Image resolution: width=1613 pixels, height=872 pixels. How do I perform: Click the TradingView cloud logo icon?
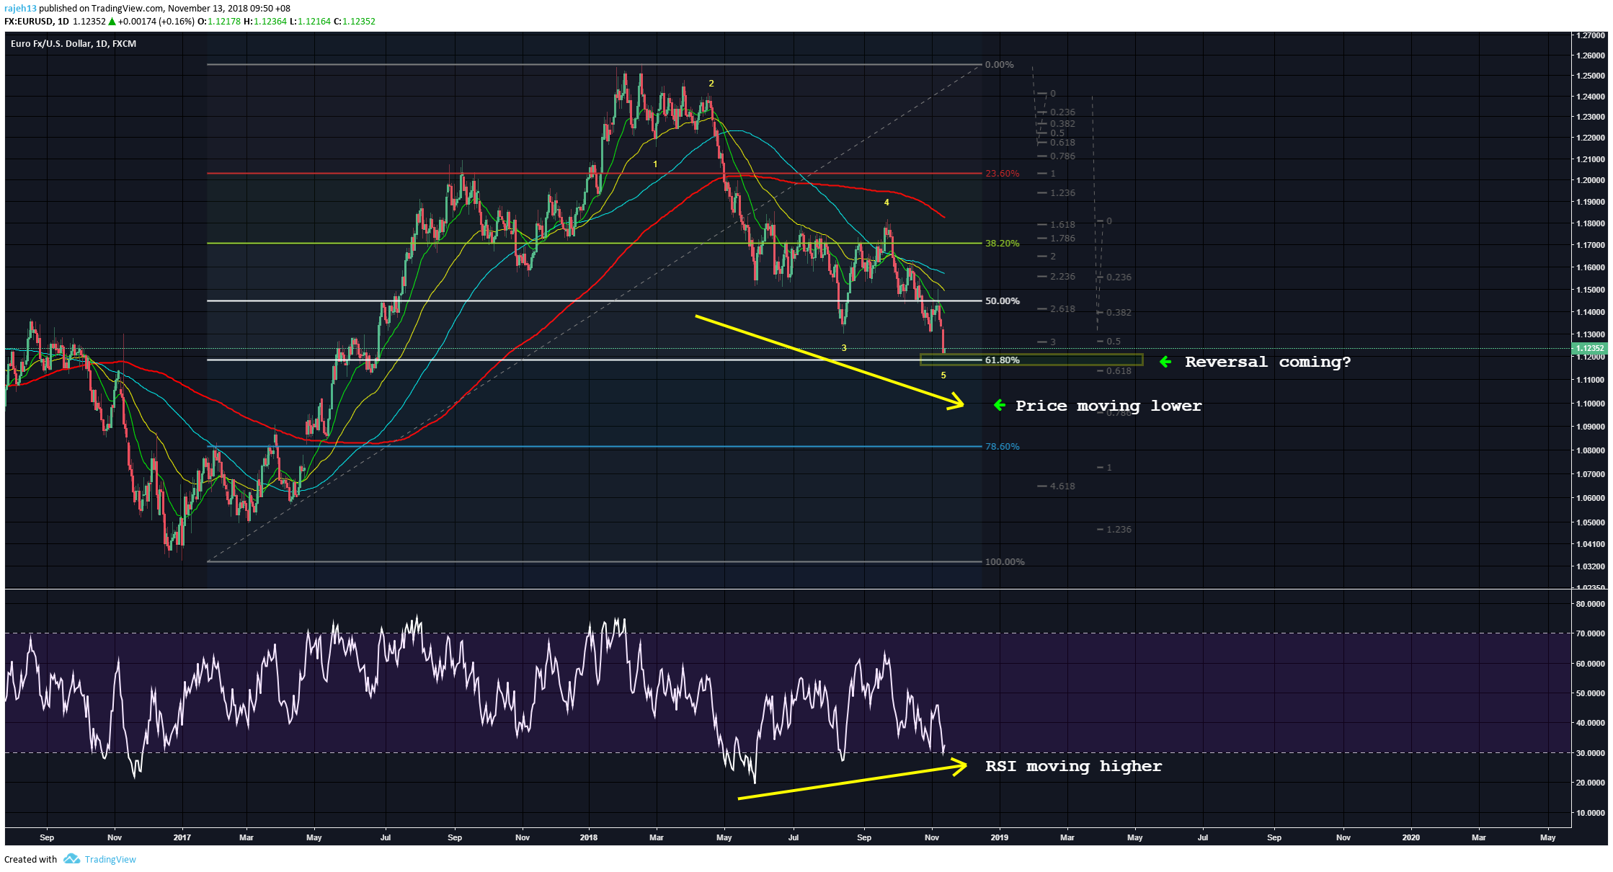(x=71, y=858)
